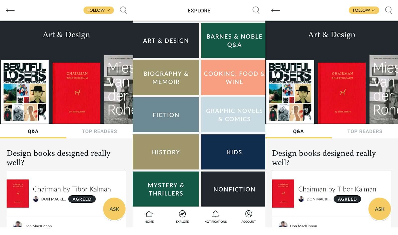
Task: Open small Chairman thumbnail in right Q&A answer
Action: [283, 193]
